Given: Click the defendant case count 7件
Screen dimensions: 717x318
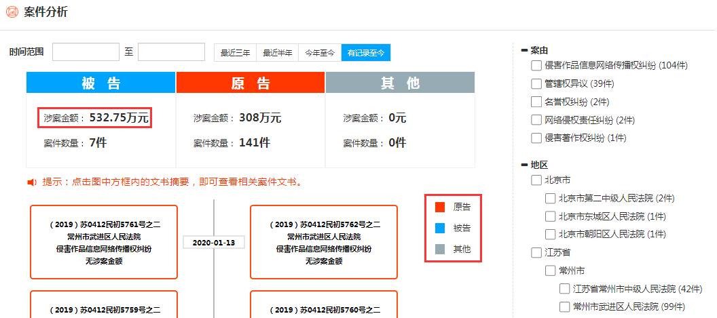Looking at the screenshot, I should (x=98, y=143).
